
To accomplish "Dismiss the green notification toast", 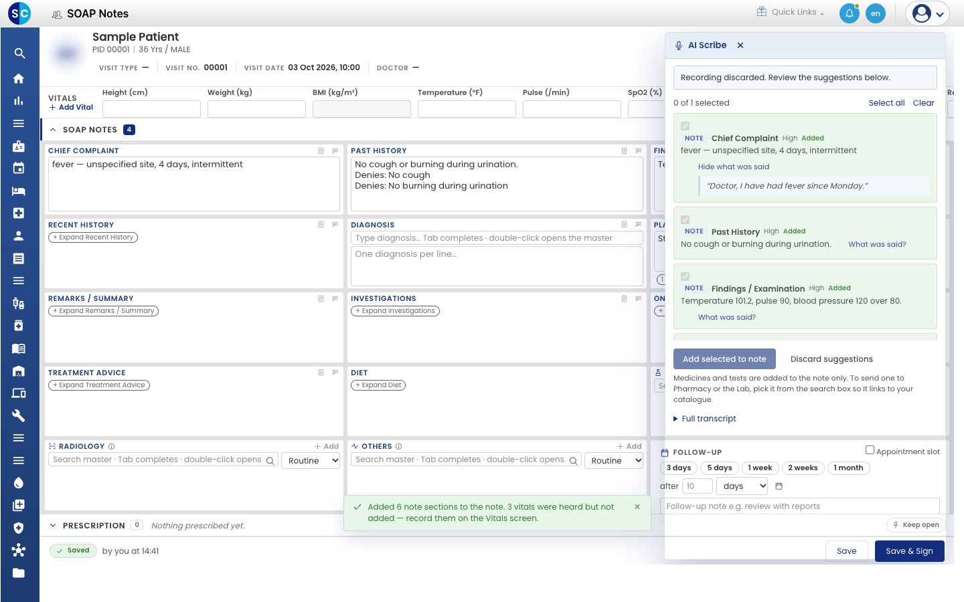I will point(637,507).
